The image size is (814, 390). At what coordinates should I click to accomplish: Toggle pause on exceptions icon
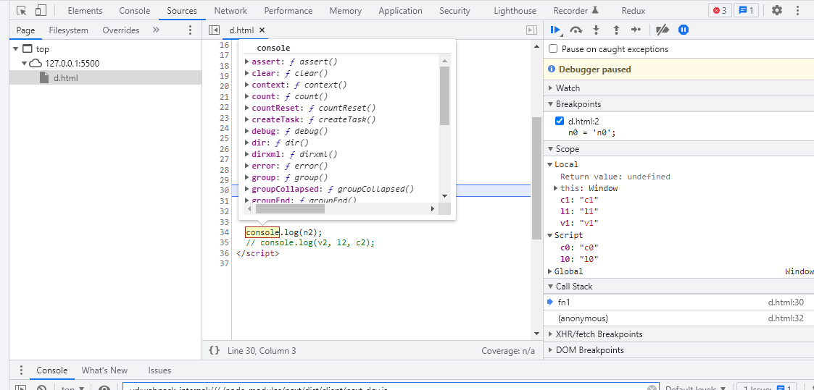coord(684,30)
